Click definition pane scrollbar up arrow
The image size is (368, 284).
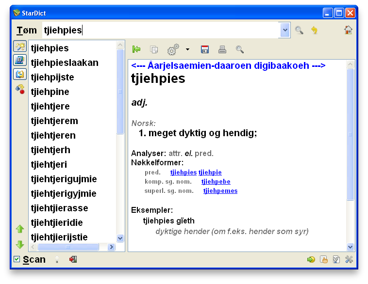click(350, 64)
